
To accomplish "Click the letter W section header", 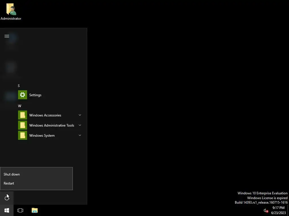I will 19,106.
